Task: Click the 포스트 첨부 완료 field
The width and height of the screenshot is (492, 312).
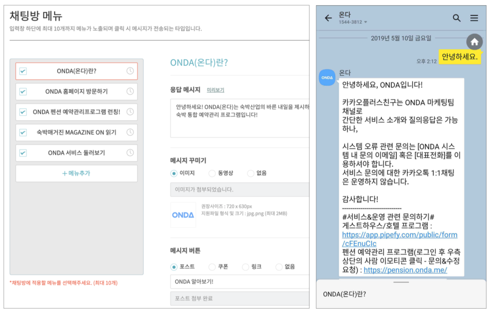Action: point(240,299)
